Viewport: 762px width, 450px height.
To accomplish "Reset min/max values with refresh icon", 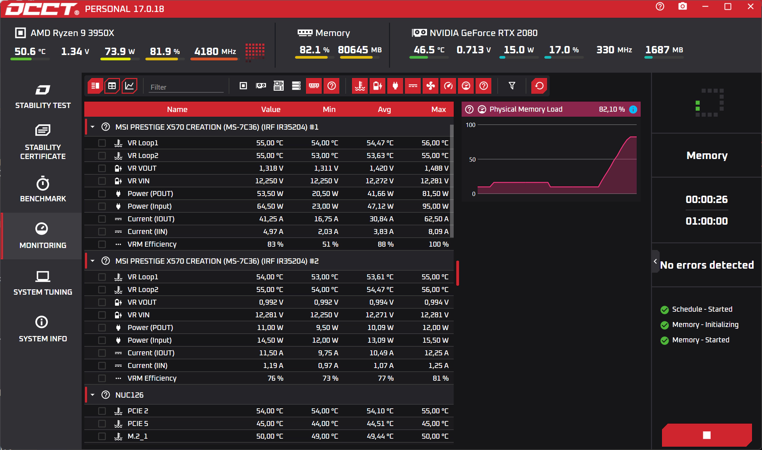I will pos(539,86).
